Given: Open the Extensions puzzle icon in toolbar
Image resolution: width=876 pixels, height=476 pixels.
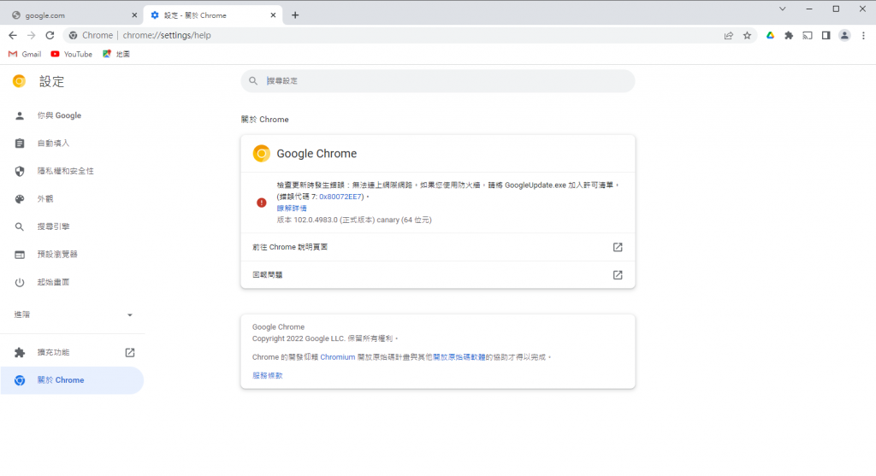Looking at the screenshot, I should point(789,35).
